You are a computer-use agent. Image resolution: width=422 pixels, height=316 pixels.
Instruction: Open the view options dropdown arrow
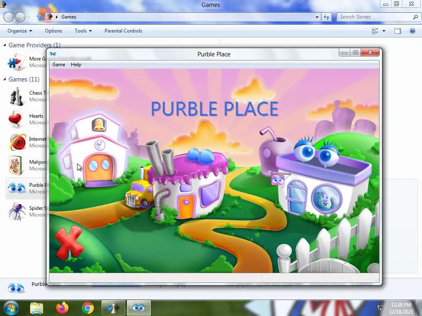point(384,31)
